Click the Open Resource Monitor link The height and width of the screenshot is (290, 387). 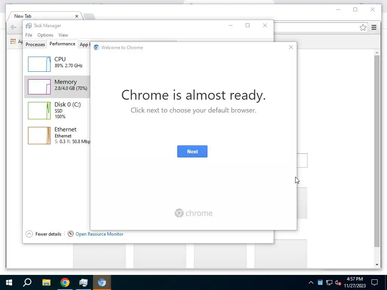click(x=99, y=234)
